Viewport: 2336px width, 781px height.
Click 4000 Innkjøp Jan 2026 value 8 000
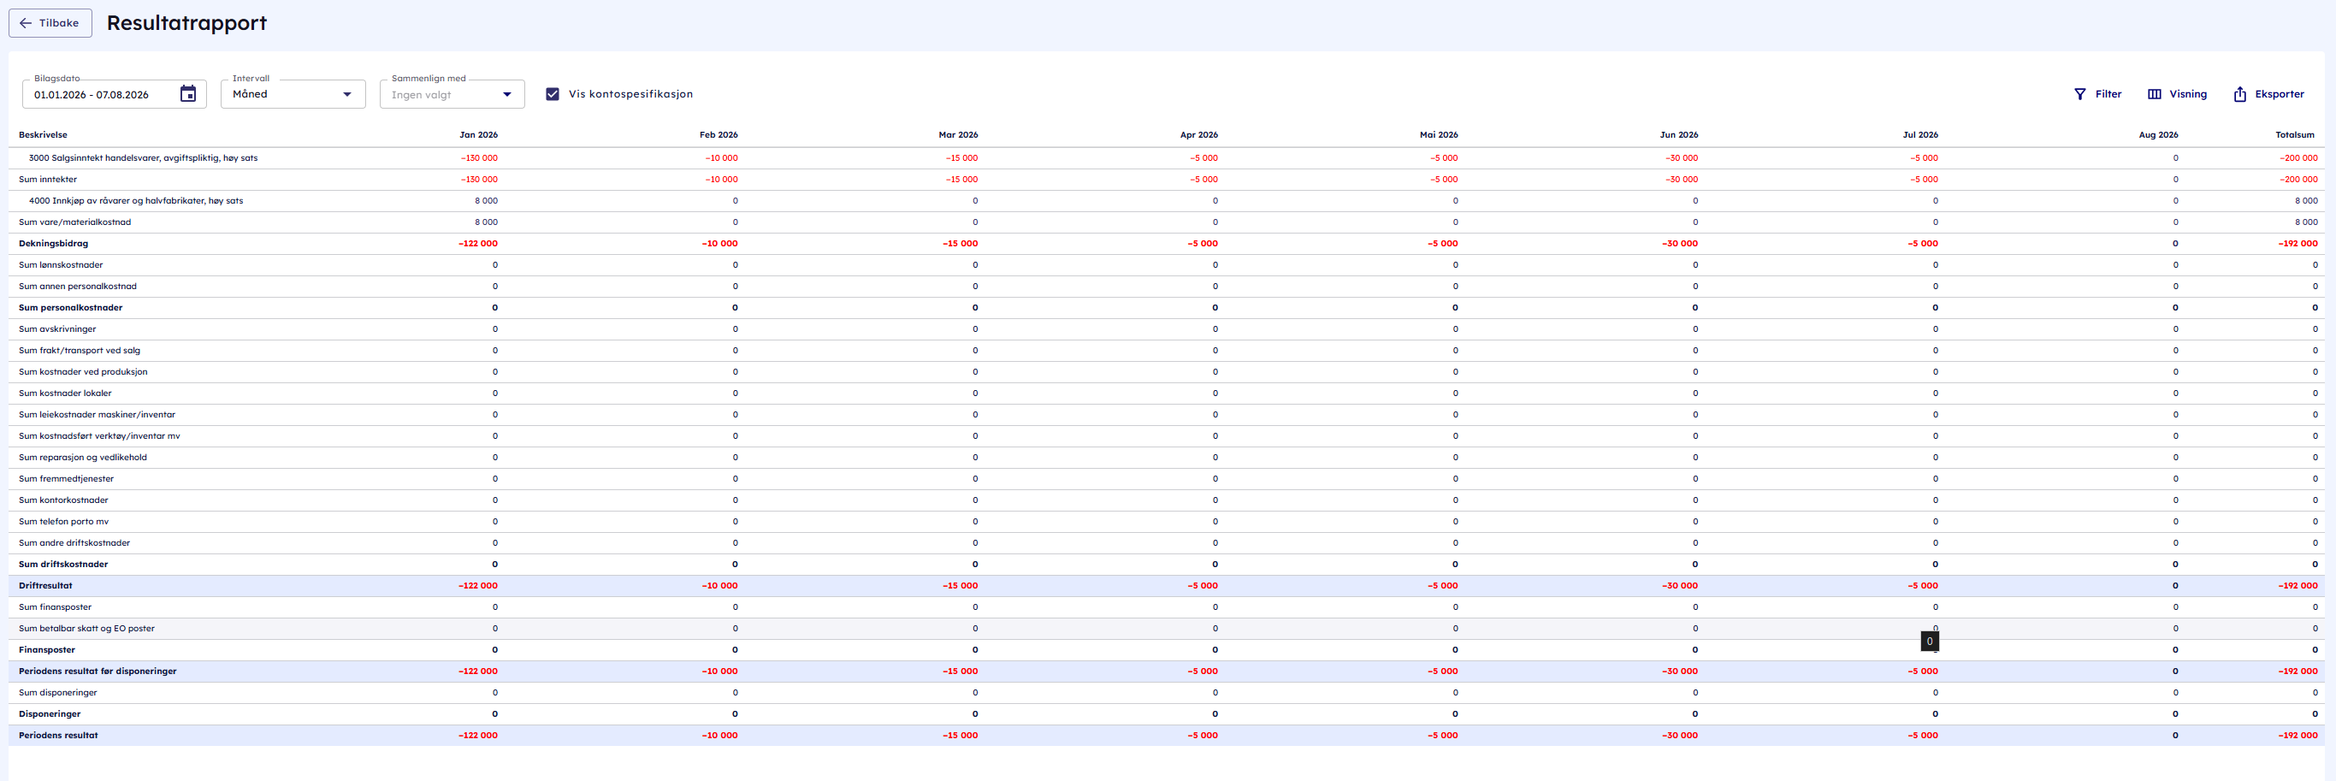coord(486,200)
